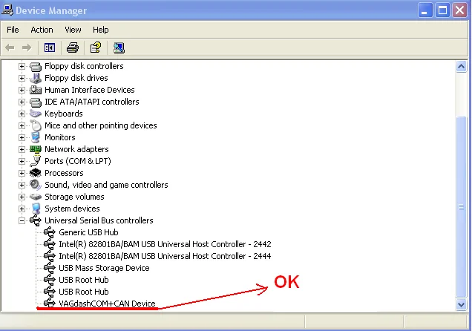Click the scrollbar down arrow

tap(461, 304)
